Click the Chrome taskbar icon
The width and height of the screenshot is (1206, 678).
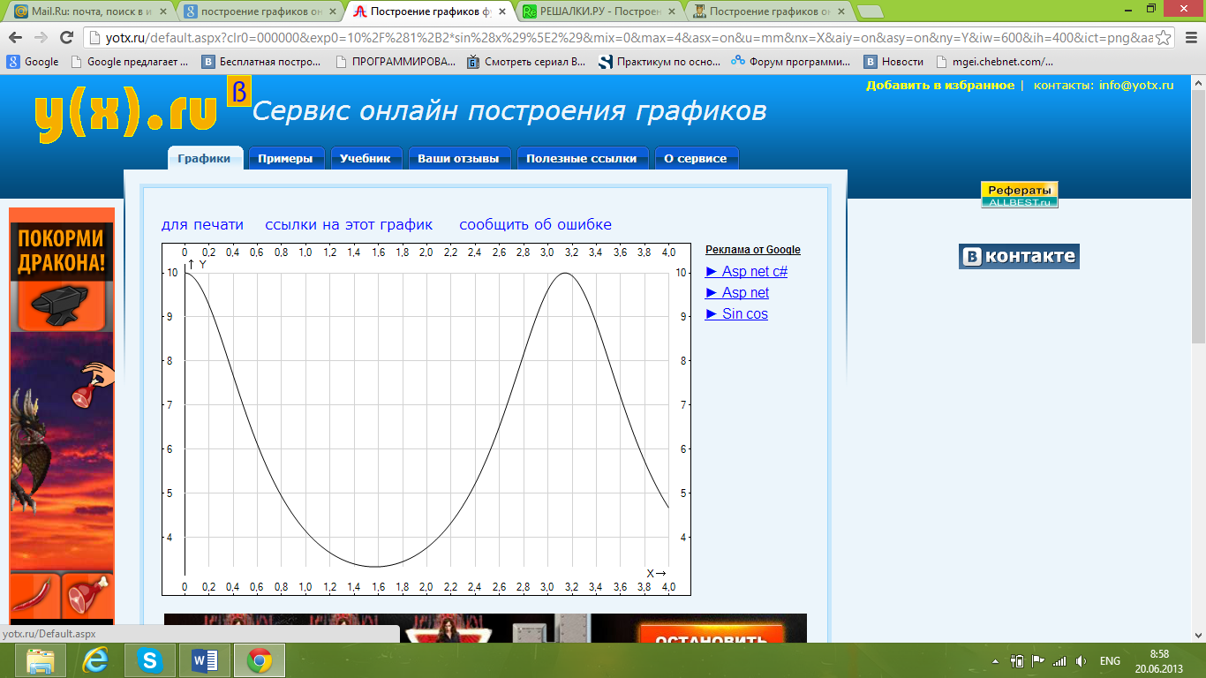(x=259, y=660)
